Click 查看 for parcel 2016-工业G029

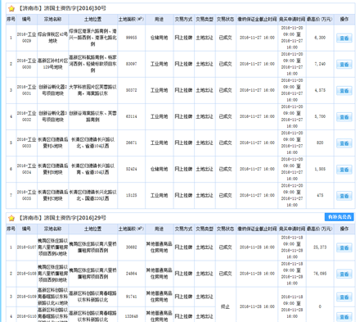coord(344,39)
